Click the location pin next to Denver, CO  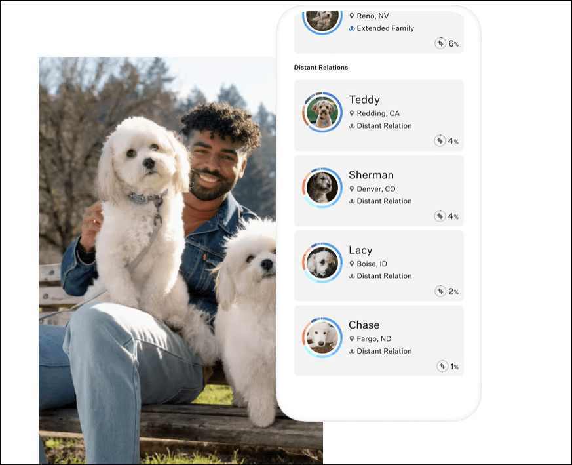click(352, 188)
